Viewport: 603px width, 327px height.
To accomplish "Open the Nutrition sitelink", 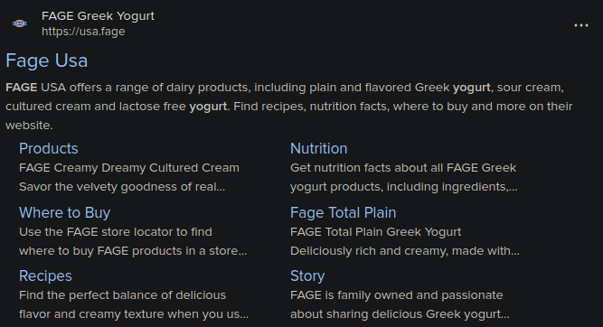I will click(x=319, y=149).
